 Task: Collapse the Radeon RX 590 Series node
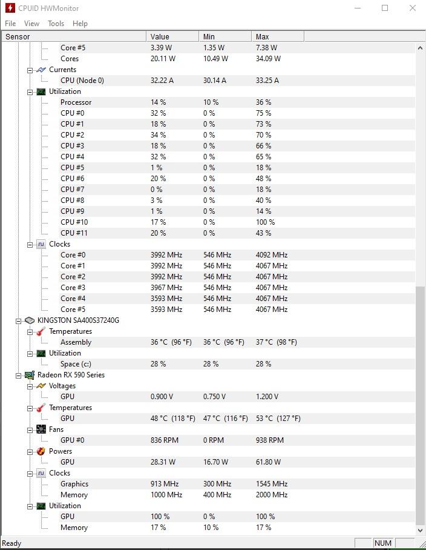click(18, 376)
